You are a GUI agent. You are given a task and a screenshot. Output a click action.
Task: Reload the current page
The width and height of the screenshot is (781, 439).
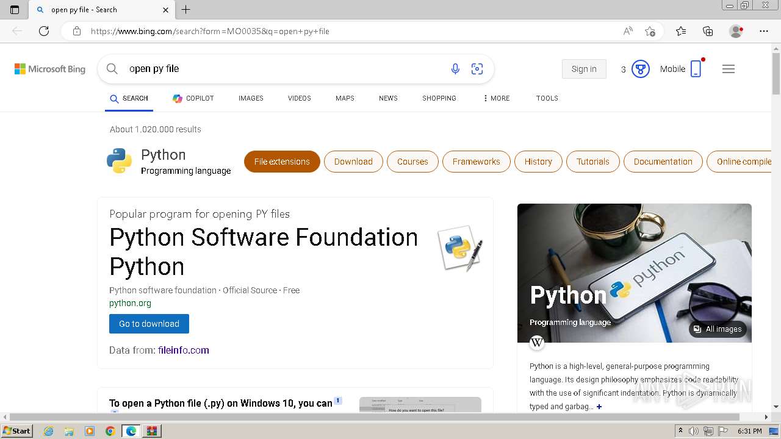click(x=44, y=31)
